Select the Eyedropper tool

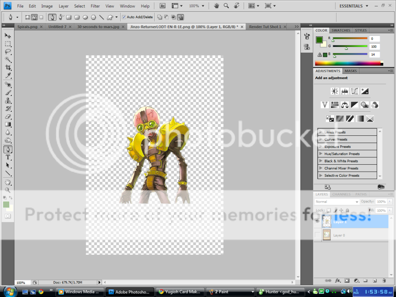[x=8, y=76]
